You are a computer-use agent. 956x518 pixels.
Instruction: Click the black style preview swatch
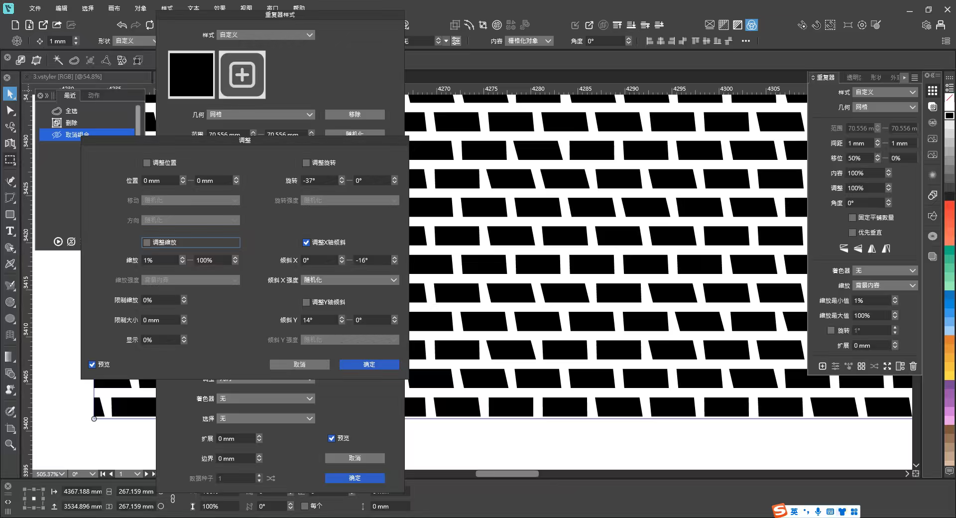click(191, 75)
